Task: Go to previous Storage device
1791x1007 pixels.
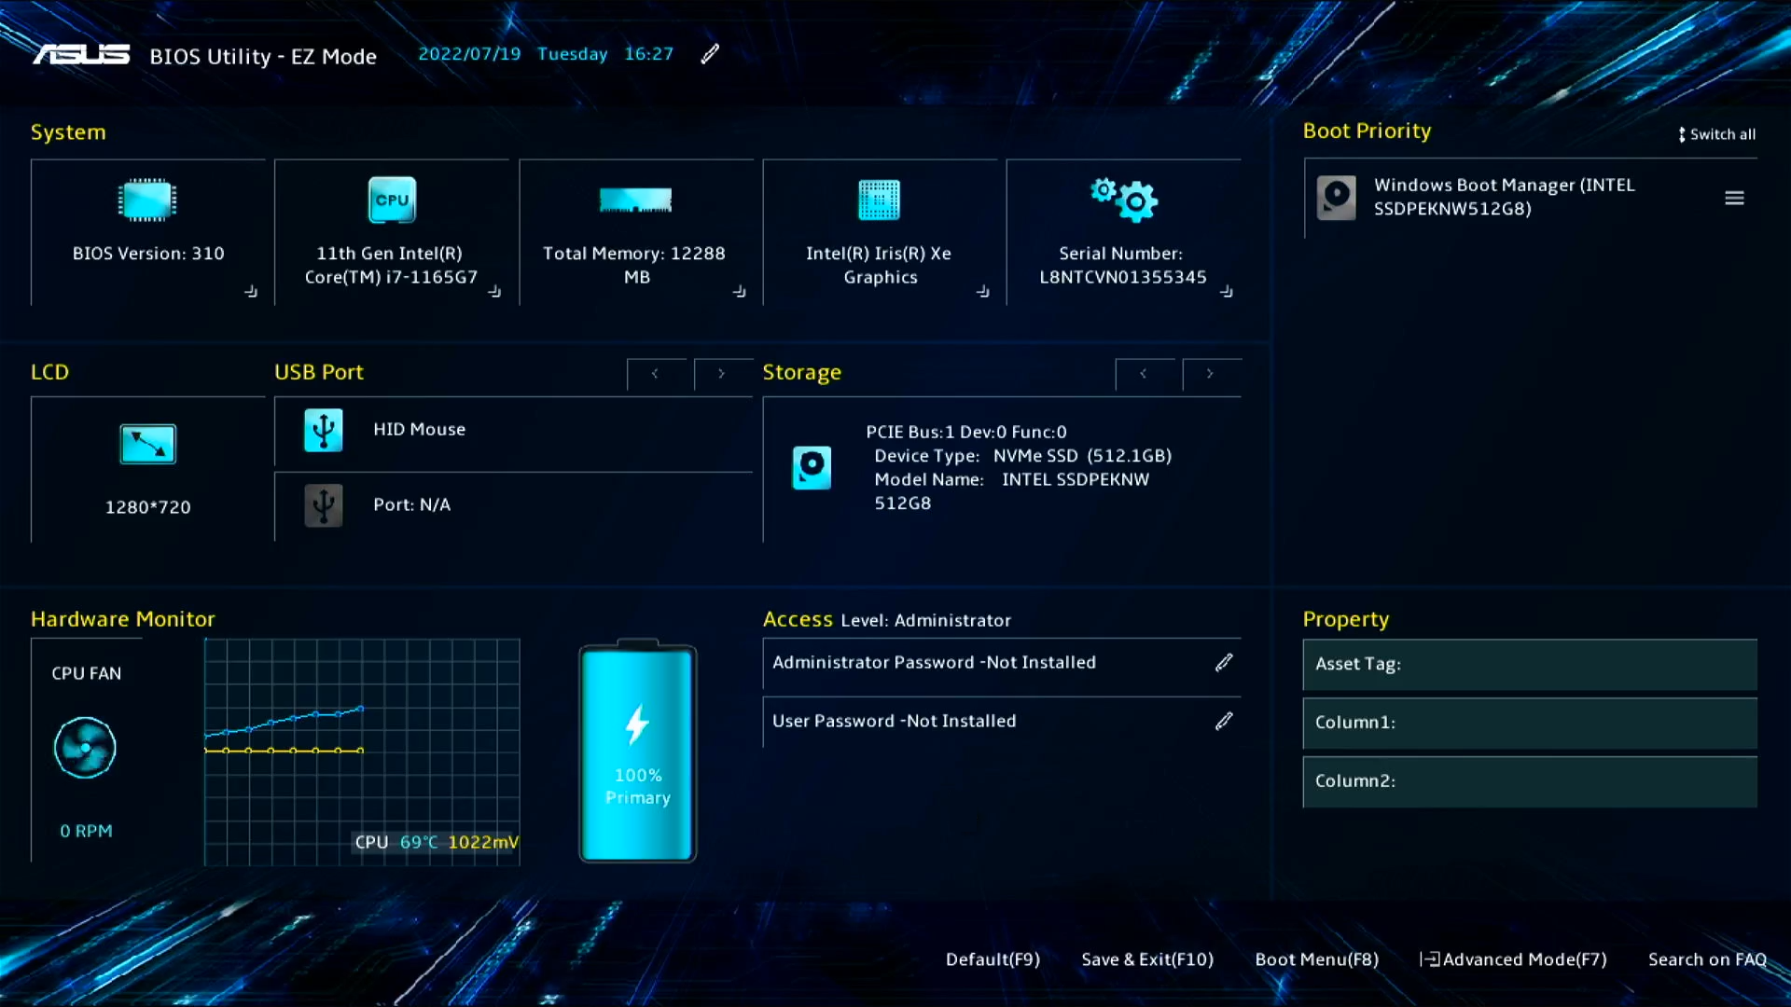Action: 1145,374
